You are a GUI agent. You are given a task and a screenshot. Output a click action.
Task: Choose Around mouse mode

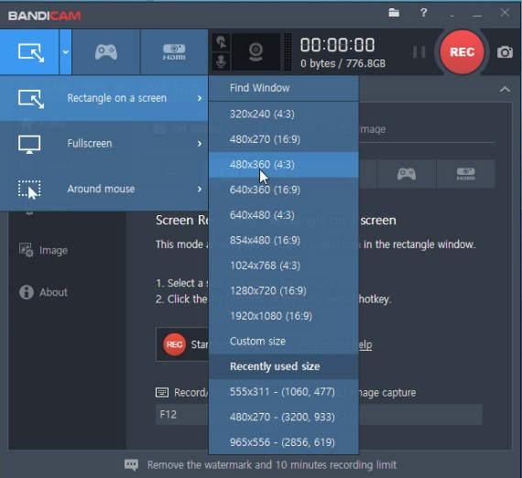[103, 189]
